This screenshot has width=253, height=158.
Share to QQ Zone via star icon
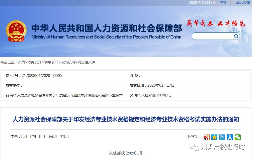click(214, 137)
